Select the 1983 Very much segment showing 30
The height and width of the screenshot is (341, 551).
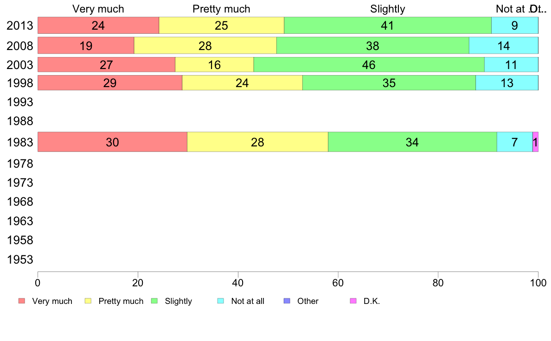tap(112, 142)
